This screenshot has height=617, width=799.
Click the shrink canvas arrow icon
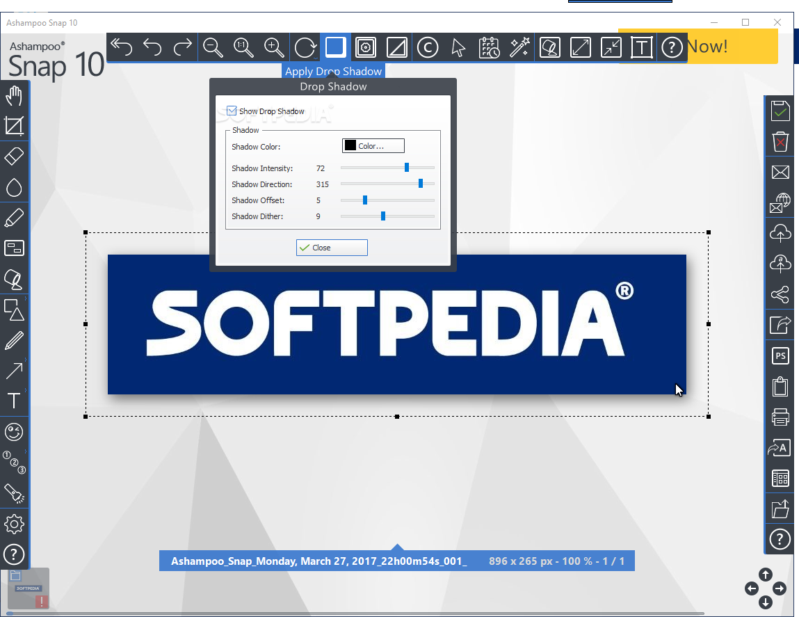(x=611, y=47)
